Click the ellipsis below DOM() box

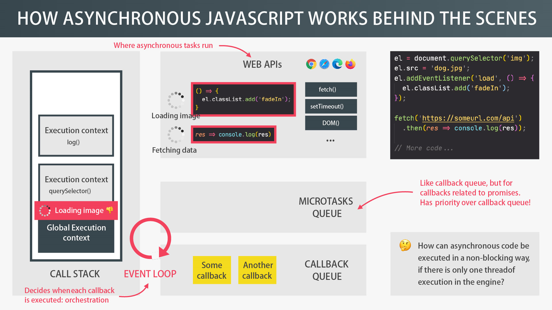tap(330, 141)
